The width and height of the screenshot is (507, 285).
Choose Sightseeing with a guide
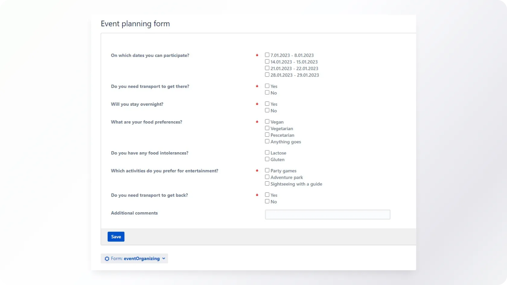pyautogui.click(x=267, y=184)
